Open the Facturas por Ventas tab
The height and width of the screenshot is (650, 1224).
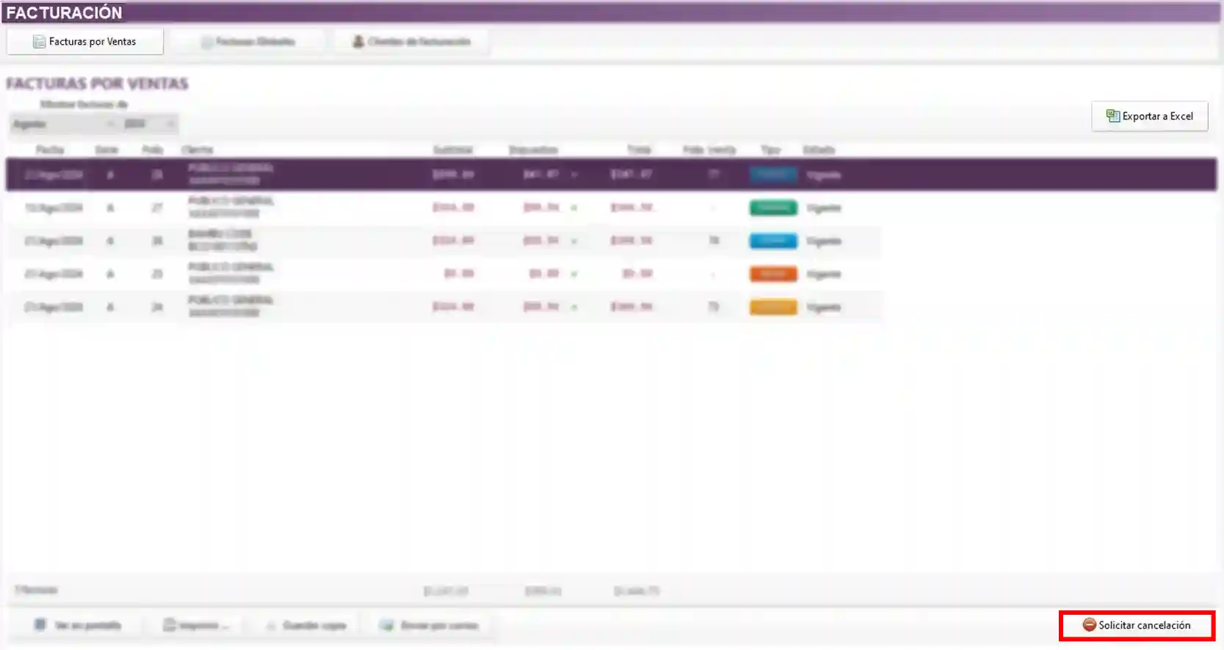tap(85, 42)
